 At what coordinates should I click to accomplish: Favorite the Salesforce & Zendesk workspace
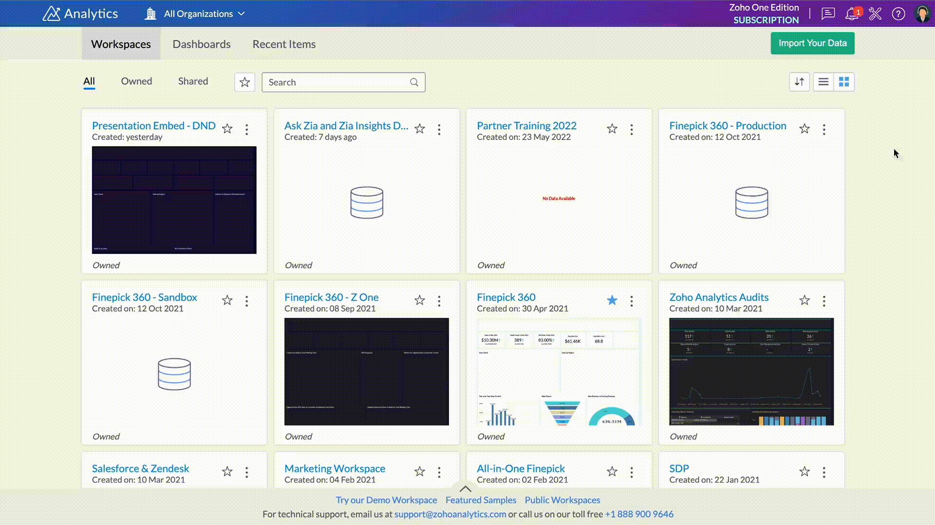tap(227, 472)
